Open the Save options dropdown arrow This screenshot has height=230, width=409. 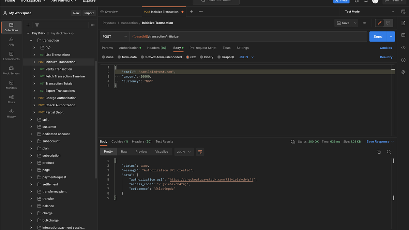355,23
